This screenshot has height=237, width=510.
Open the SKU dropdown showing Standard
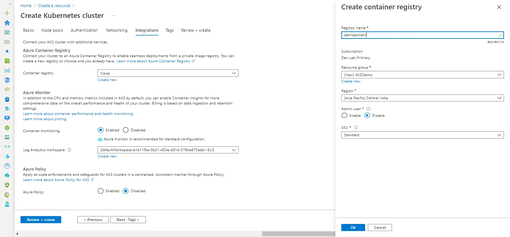click(x=422, y=135)
